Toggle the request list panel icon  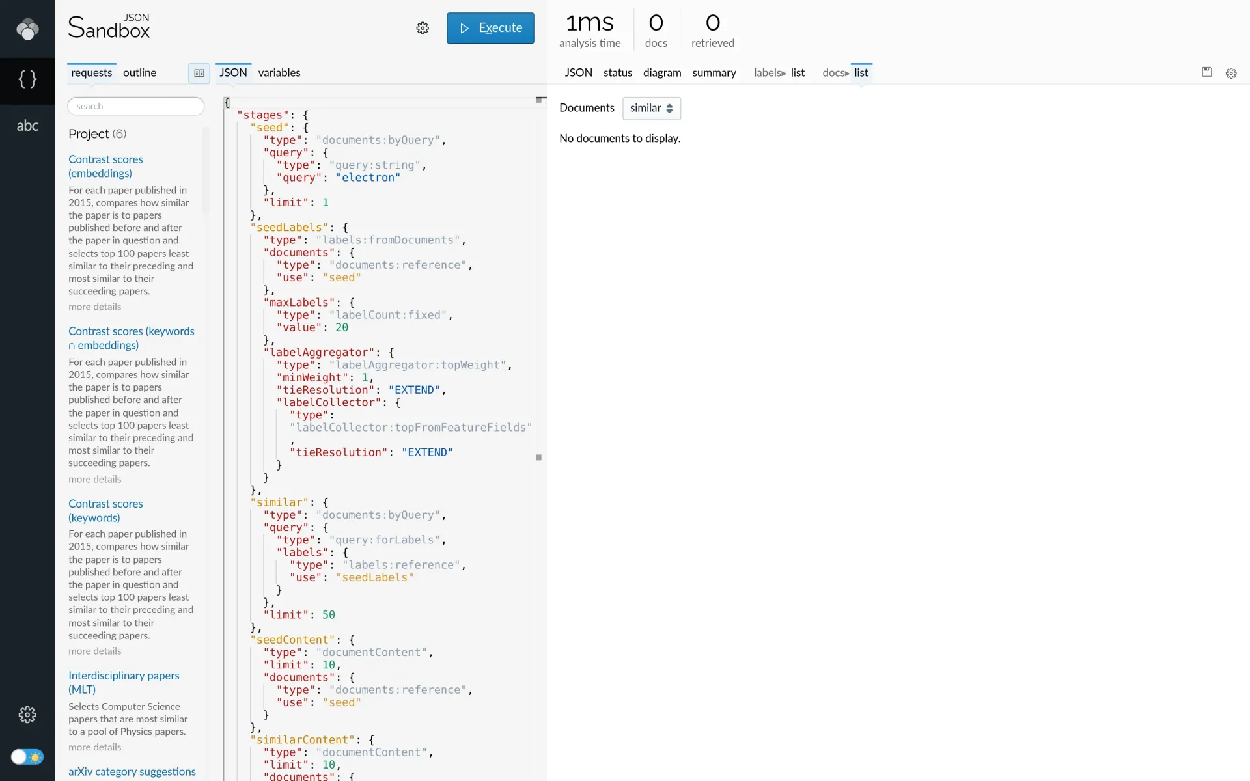point(199,73)
